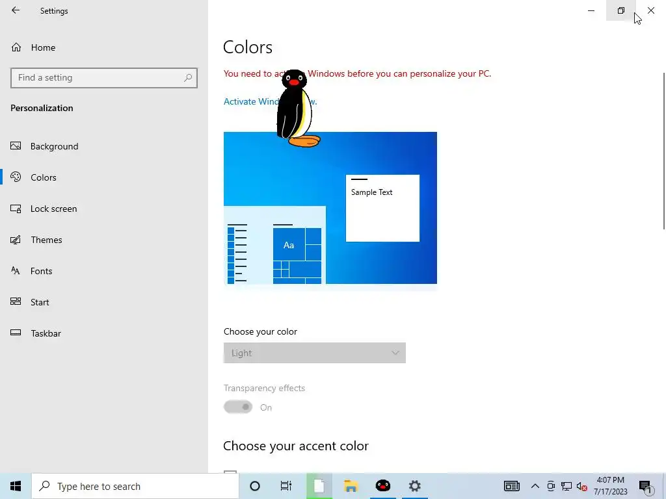The image size is (666, 499).
Task: Click the network tray icon
Action: click(566, 486)
